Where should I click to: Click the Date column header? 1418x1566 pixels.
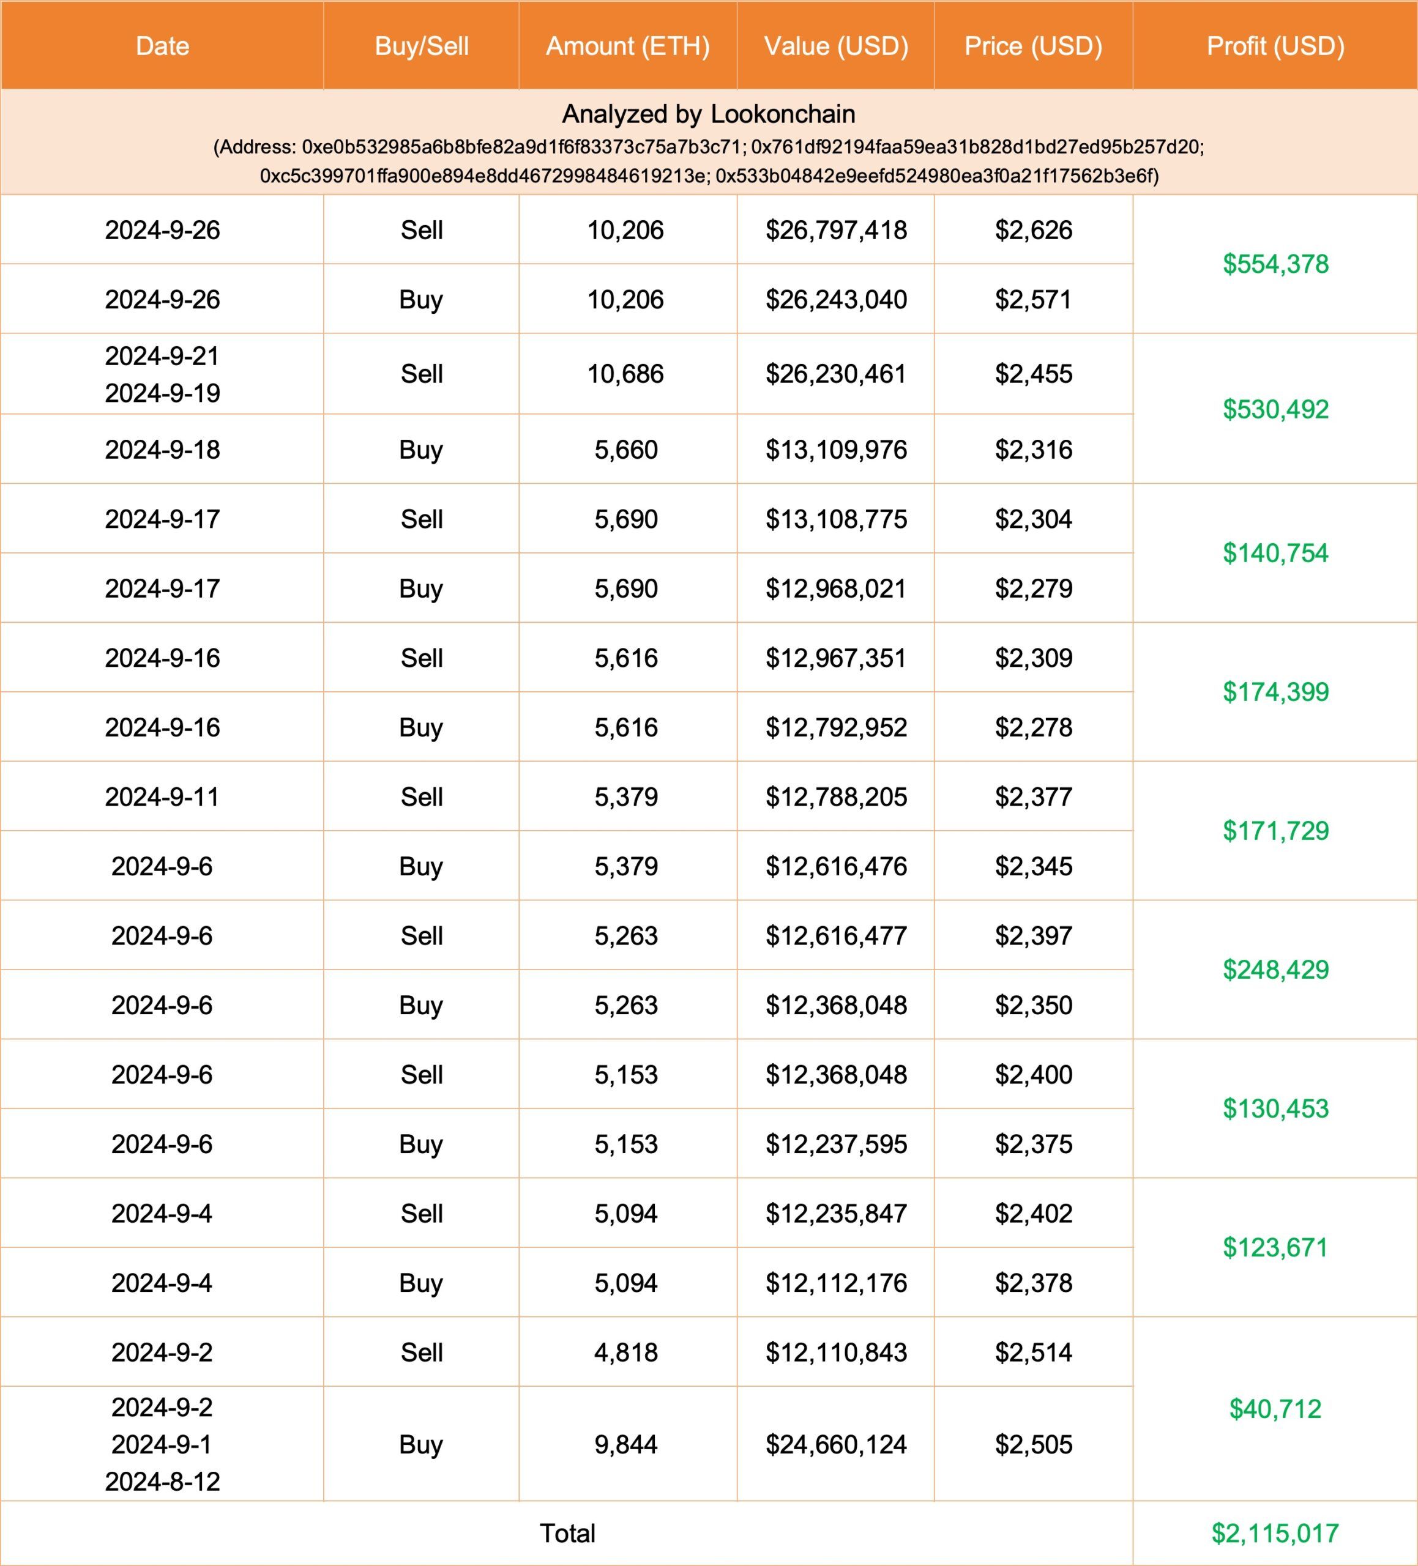(162, 46)
